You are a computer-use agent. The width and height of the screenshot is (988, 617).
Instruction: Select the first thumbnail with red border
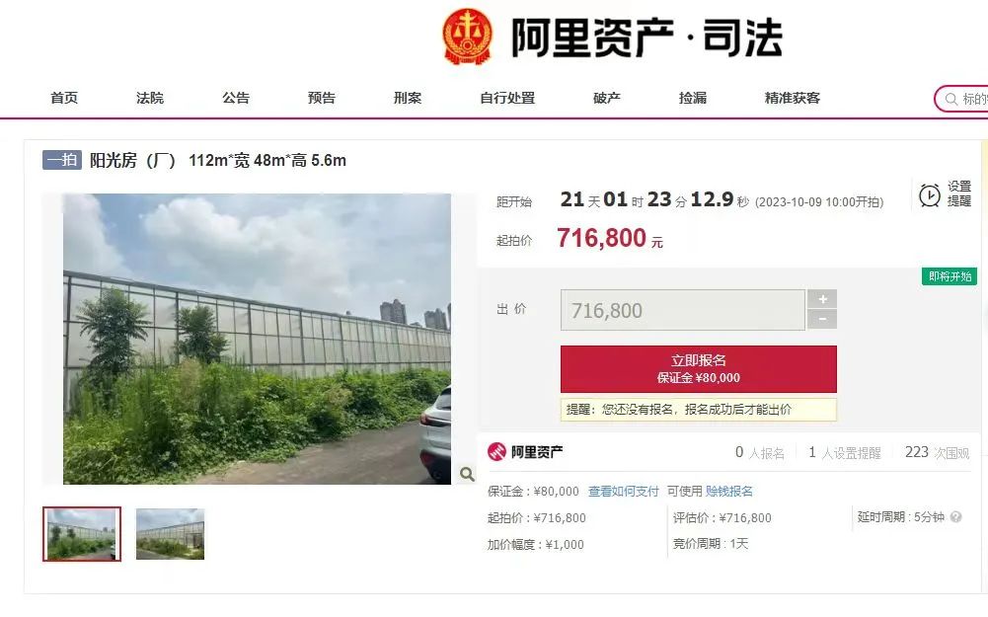coord(82,534)
